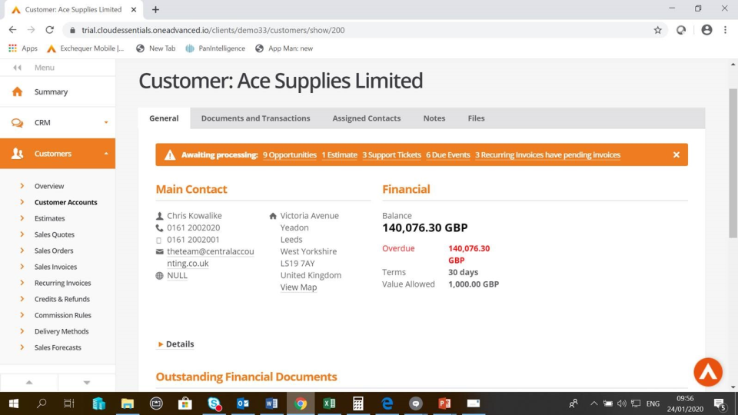Open the Assigned Contacts tab

[367, 118]
